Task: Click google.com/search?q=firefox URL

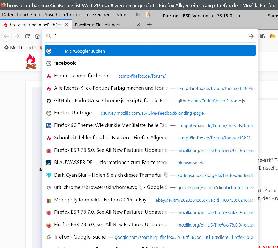Action: [184, 237]
